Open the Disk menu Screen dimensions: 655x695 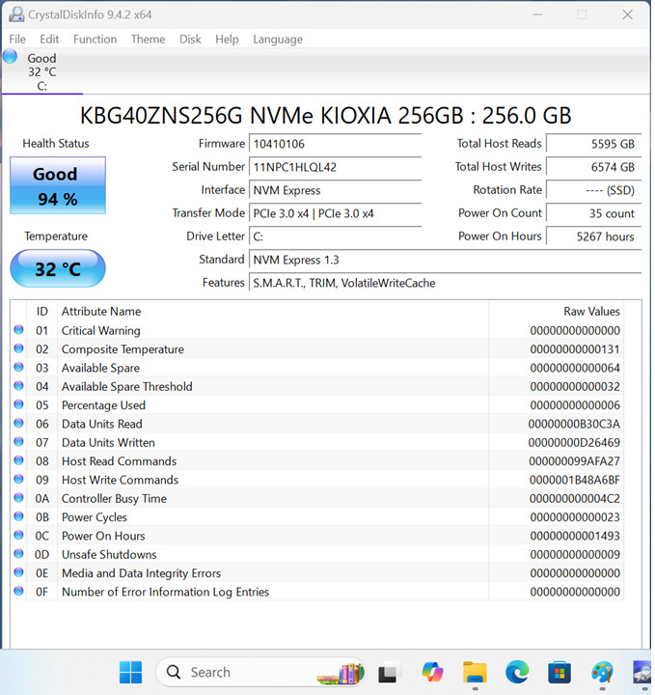(190, 39)
